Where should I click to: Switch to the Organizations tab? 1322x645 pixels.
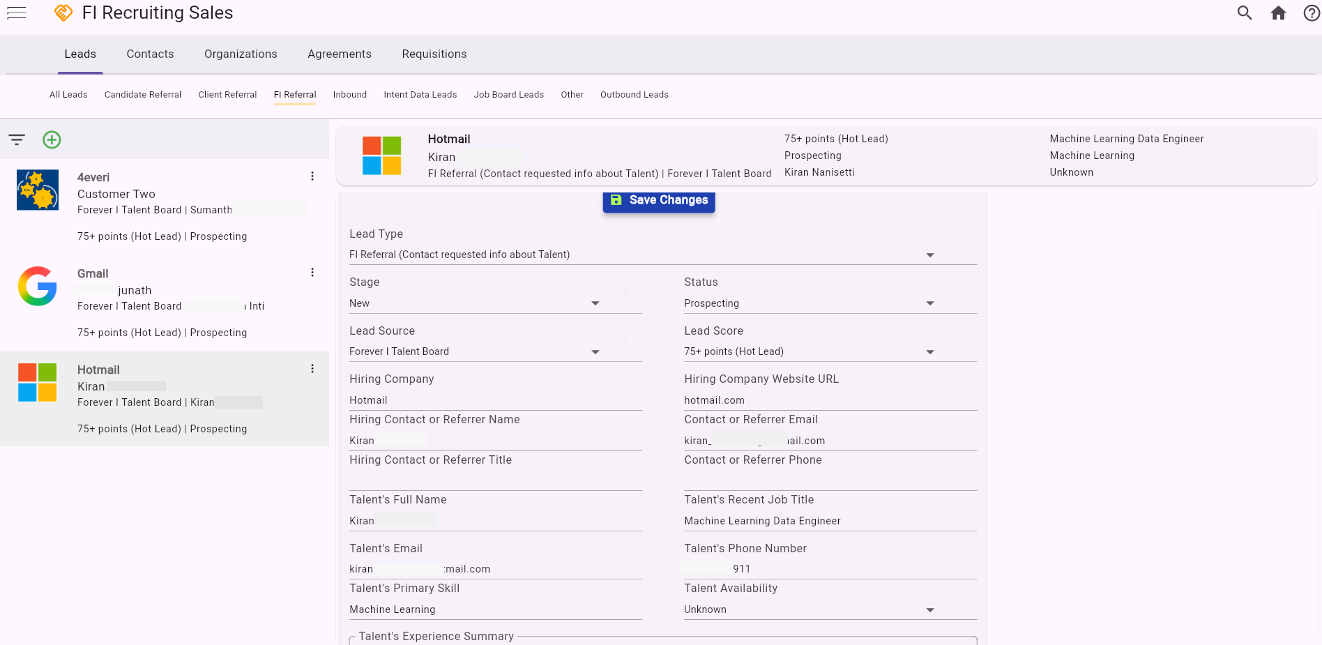click(241, 54)
